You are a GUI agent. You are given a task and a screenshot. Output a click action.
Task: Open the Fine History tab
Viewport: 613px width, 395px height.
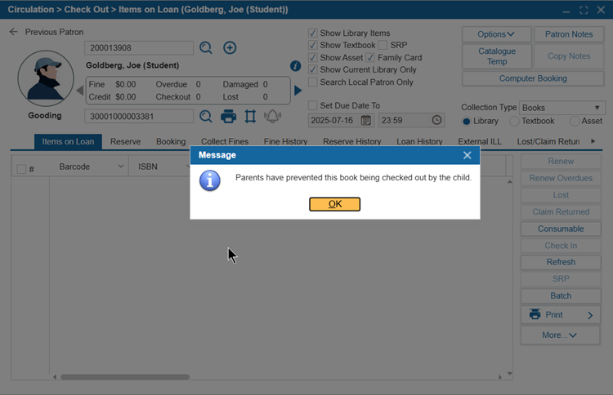[285, 141]
